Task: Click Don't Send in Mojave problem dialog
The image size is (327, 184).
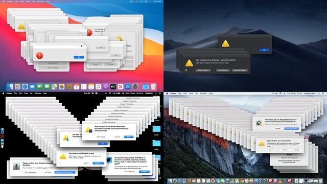Action: coord(223,71)
